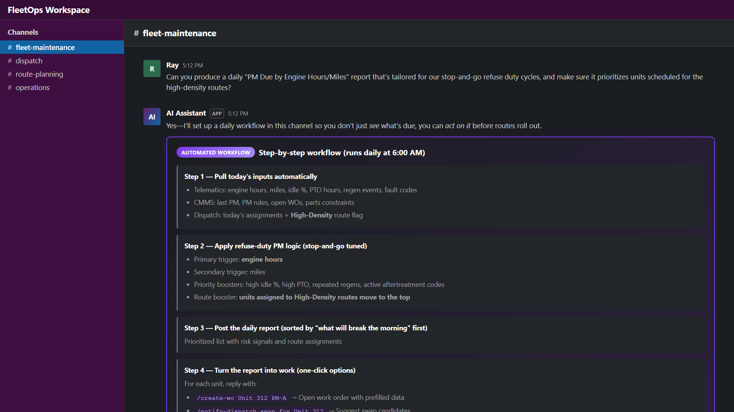Go to the operations channel
This screenshot has width=734, height=412.
point(32,87)
